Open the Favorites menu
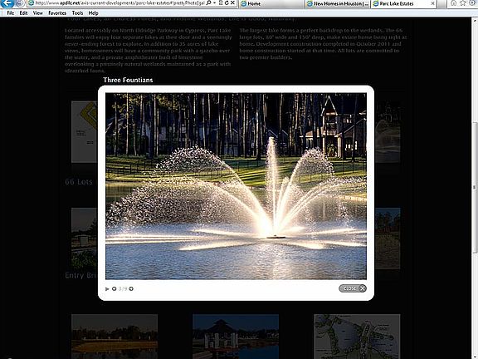478x359 pixels. click(57, 13)
